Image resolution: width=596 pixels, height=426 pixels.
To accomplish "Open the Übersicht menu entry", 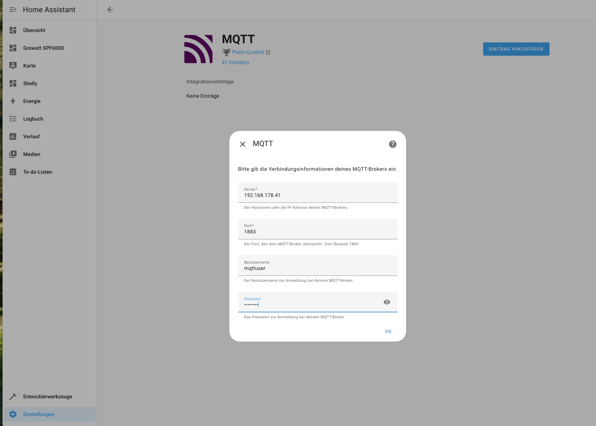I will [x=49, y=30].
